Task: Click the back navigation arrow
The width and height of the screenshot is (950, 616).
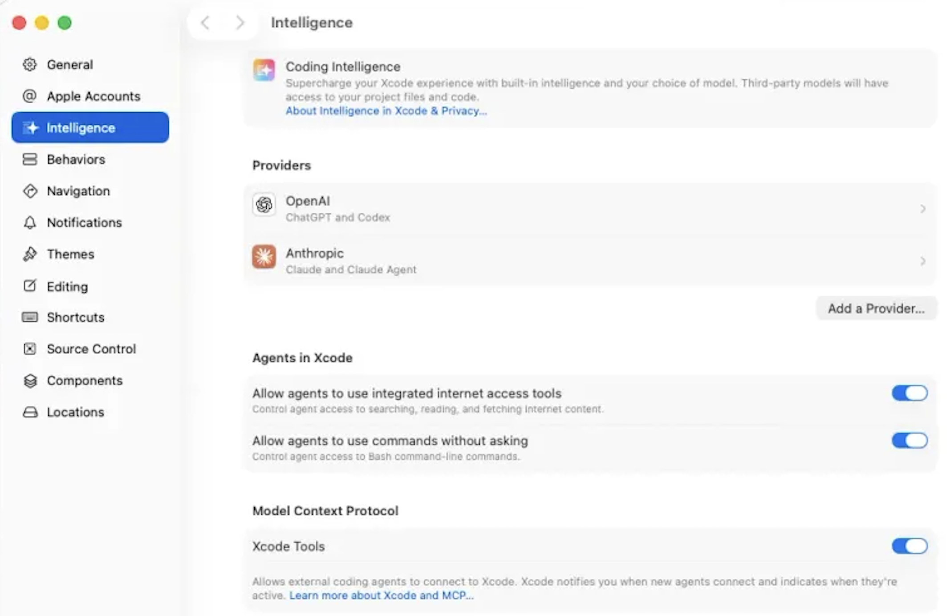Action: click(x=205, y=23)
